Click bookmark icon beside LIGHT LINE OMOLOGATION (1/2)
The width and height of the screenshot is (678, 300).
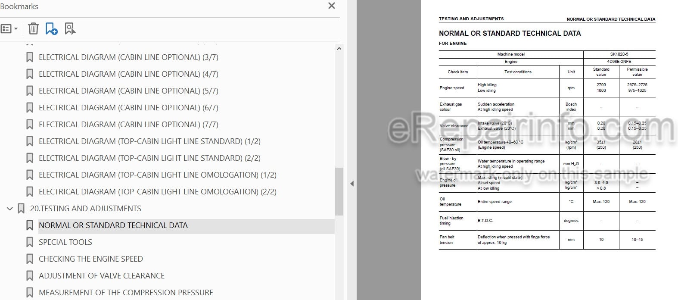pos(30,175)
